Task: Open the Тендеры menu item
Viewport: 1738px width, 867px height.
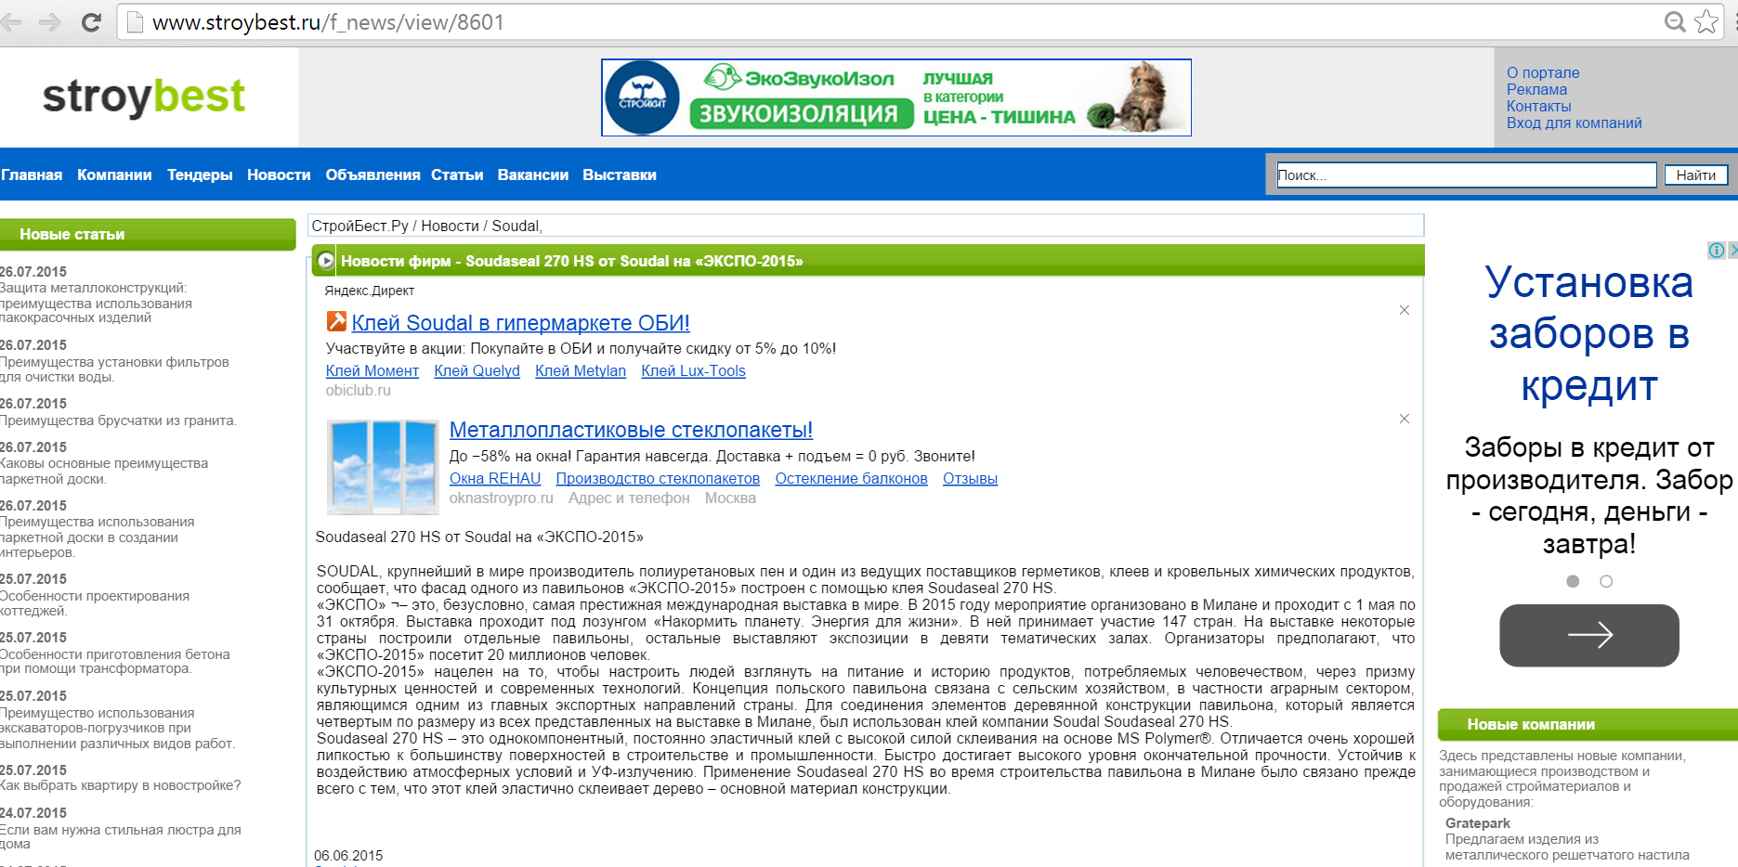Action: pos(200,175)
